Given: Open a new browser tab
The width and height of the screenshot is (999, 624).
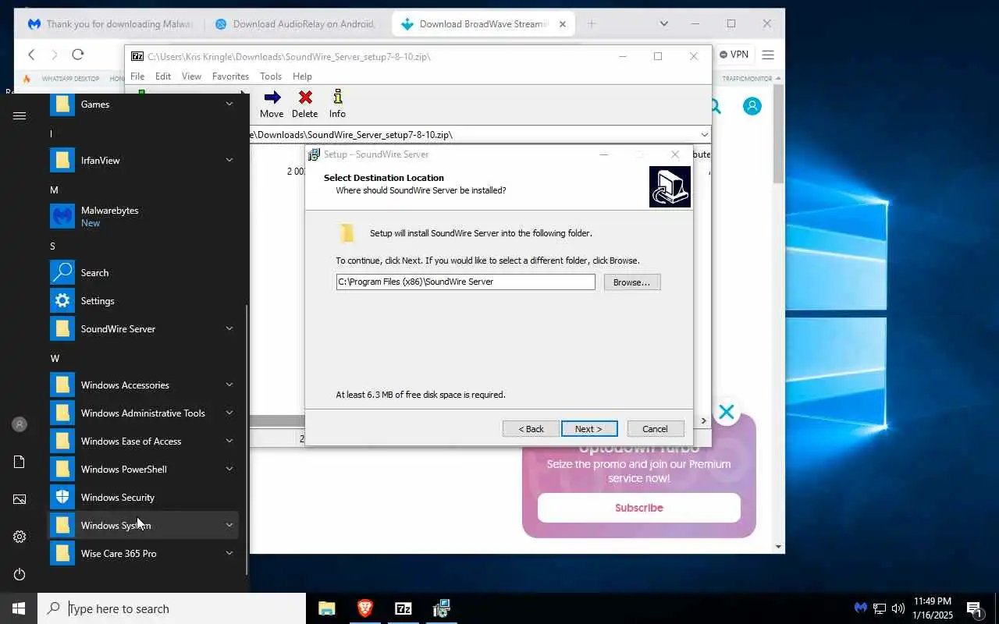Looking at the screenshot, I should tap(592, 24).
